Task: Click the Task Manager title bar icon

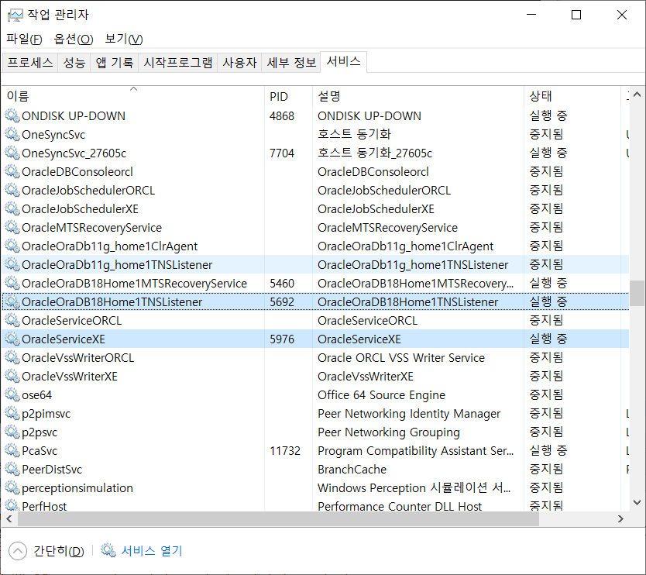Action: (x=15, y=15)
